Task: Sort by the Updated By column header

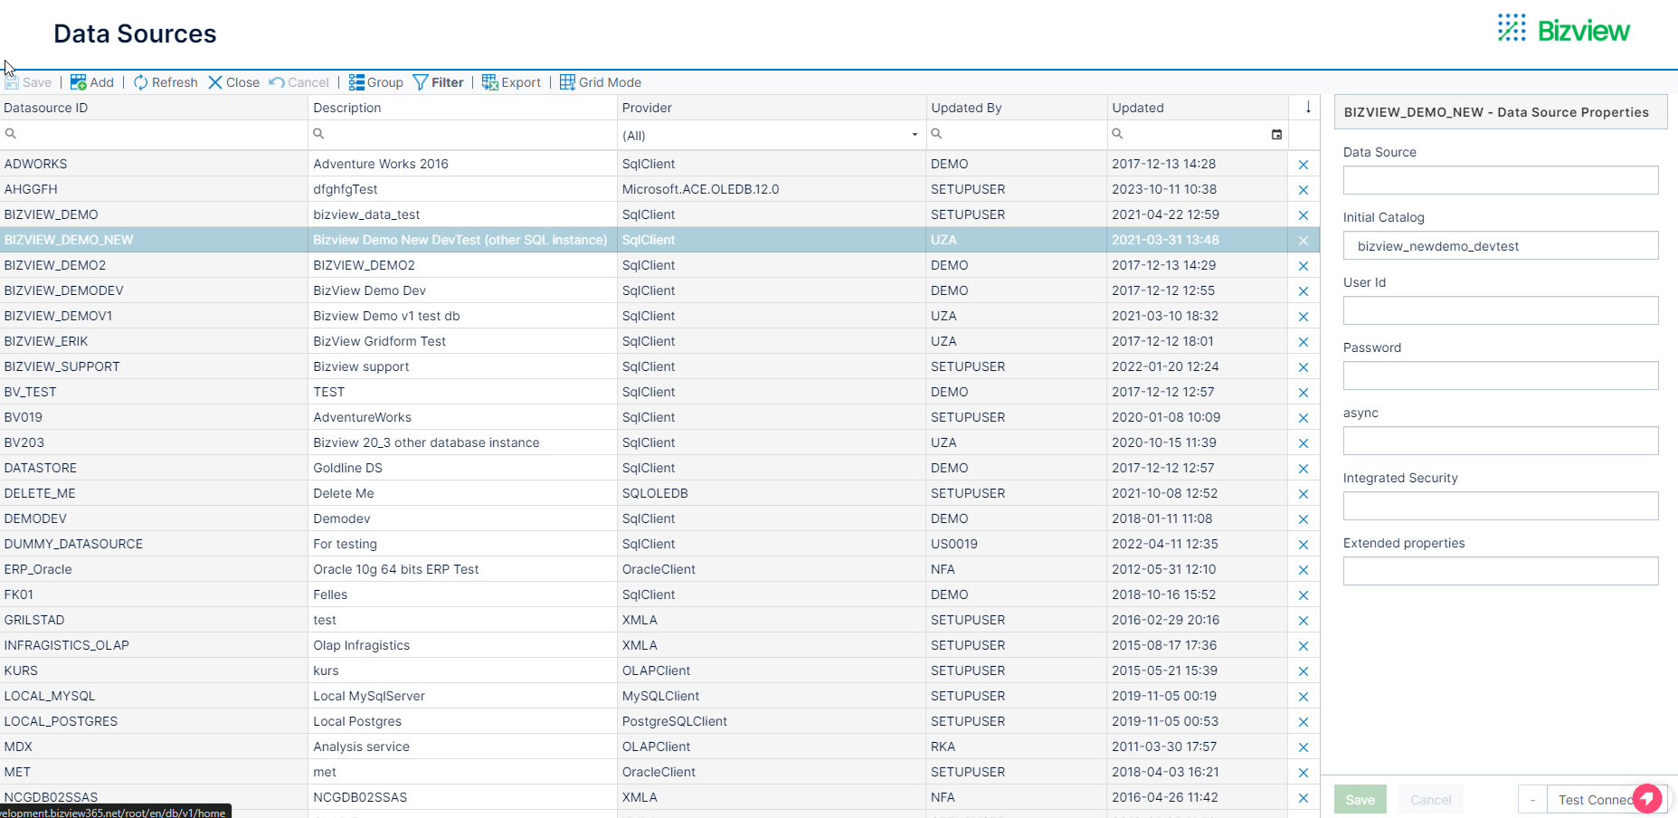Action: 1017,108
